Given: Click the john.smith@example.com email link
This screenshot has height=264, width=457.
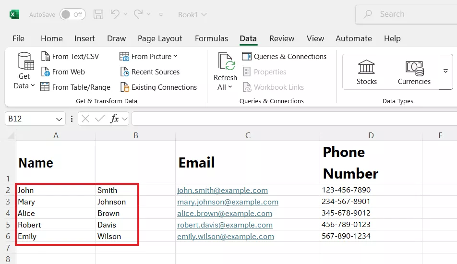Looking at the screenshot, I should tap(222, 191).
